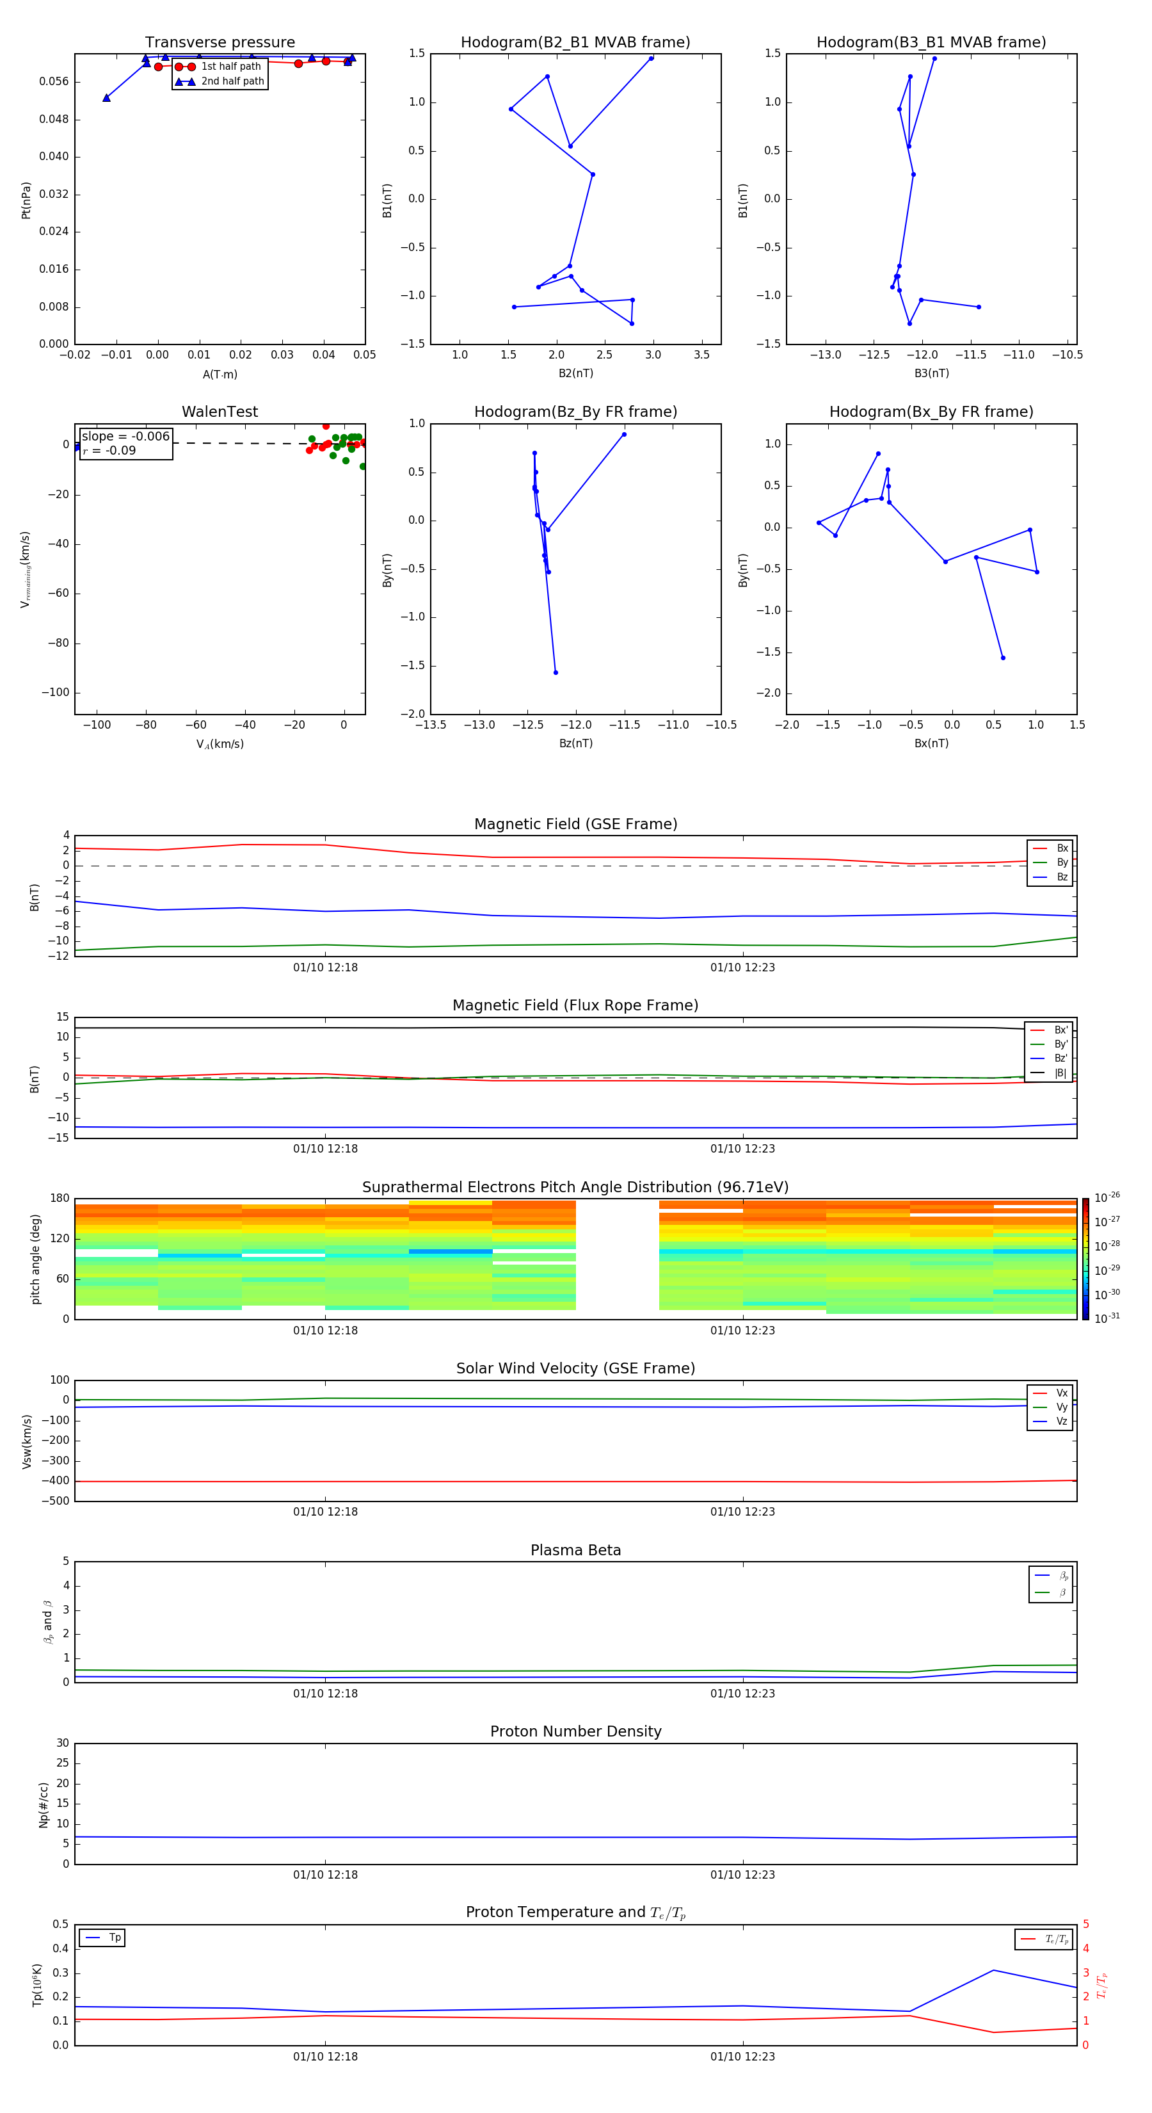Select the Bx legend entry in GSE magnetic field

pyautogui.click(x=1050, y=848)
